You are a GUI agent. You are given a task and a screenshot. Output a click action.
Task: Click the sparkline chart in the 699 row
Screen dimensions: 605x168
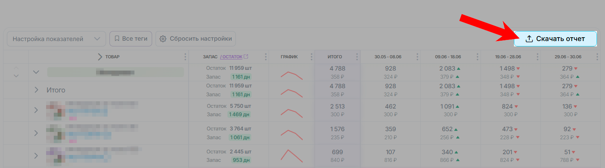292,155
